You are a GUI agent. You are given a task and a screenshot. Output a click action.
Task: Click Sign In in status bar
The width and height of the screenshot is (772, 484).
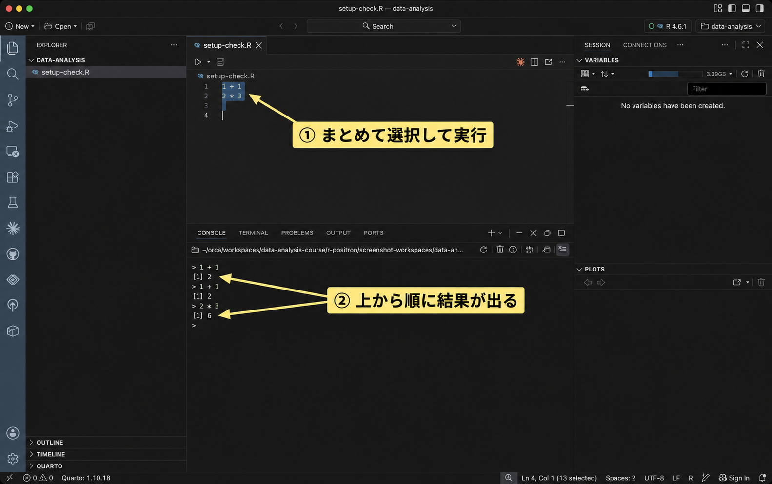click(734, 478)
